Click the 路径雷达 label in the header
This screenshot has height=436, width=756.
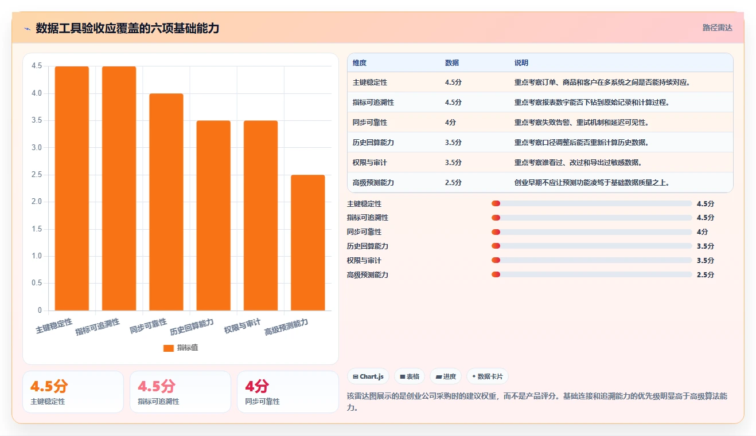click(718, 28)
